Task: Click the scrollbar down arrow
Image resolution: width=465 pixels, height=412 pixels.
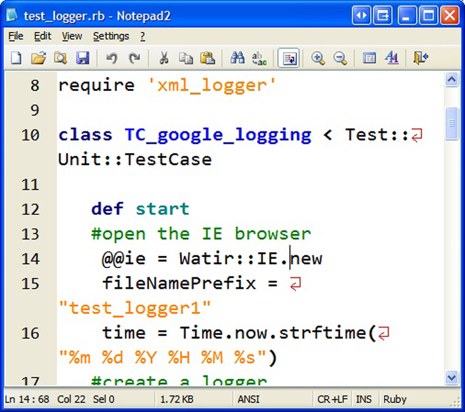Action: point(451,378)
